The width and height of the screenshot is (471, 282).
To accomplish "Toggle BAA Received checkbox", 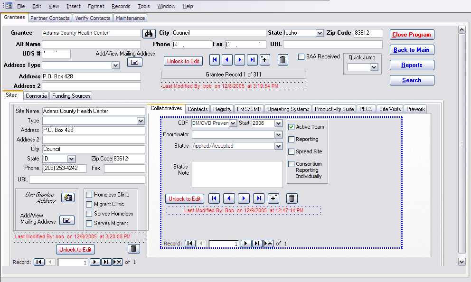I will (301, 57).
